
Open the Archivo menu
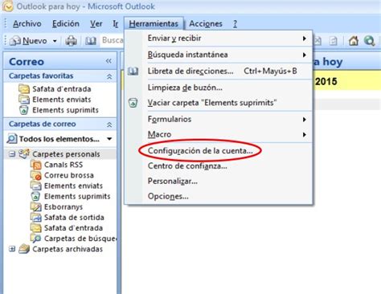[27, 24]
